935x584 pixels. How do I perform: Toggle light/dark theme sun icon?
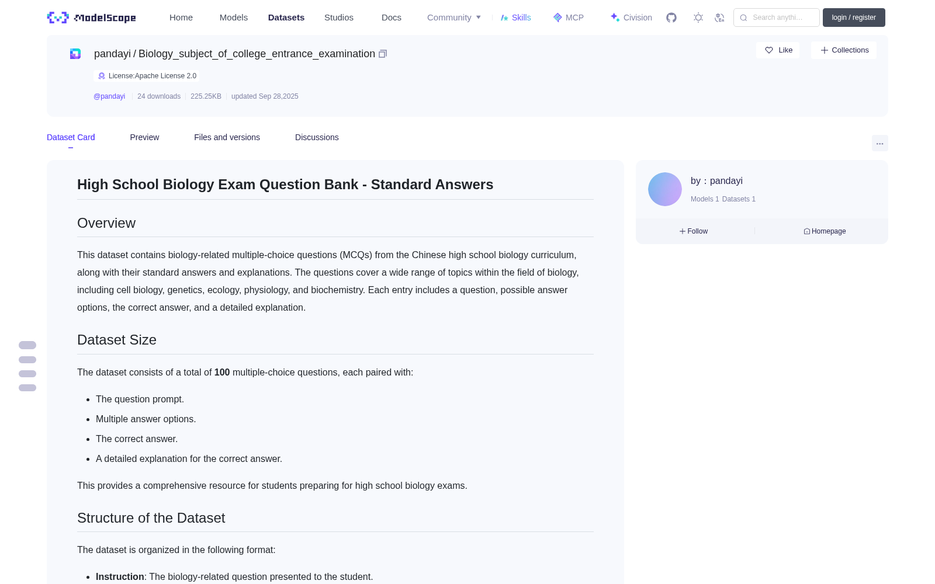tap(698, 18)
